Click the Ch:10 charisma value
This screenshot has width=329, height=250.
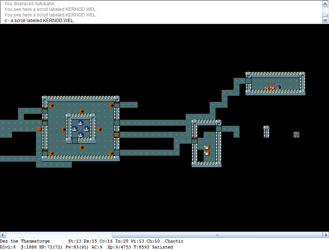[153, 241]
